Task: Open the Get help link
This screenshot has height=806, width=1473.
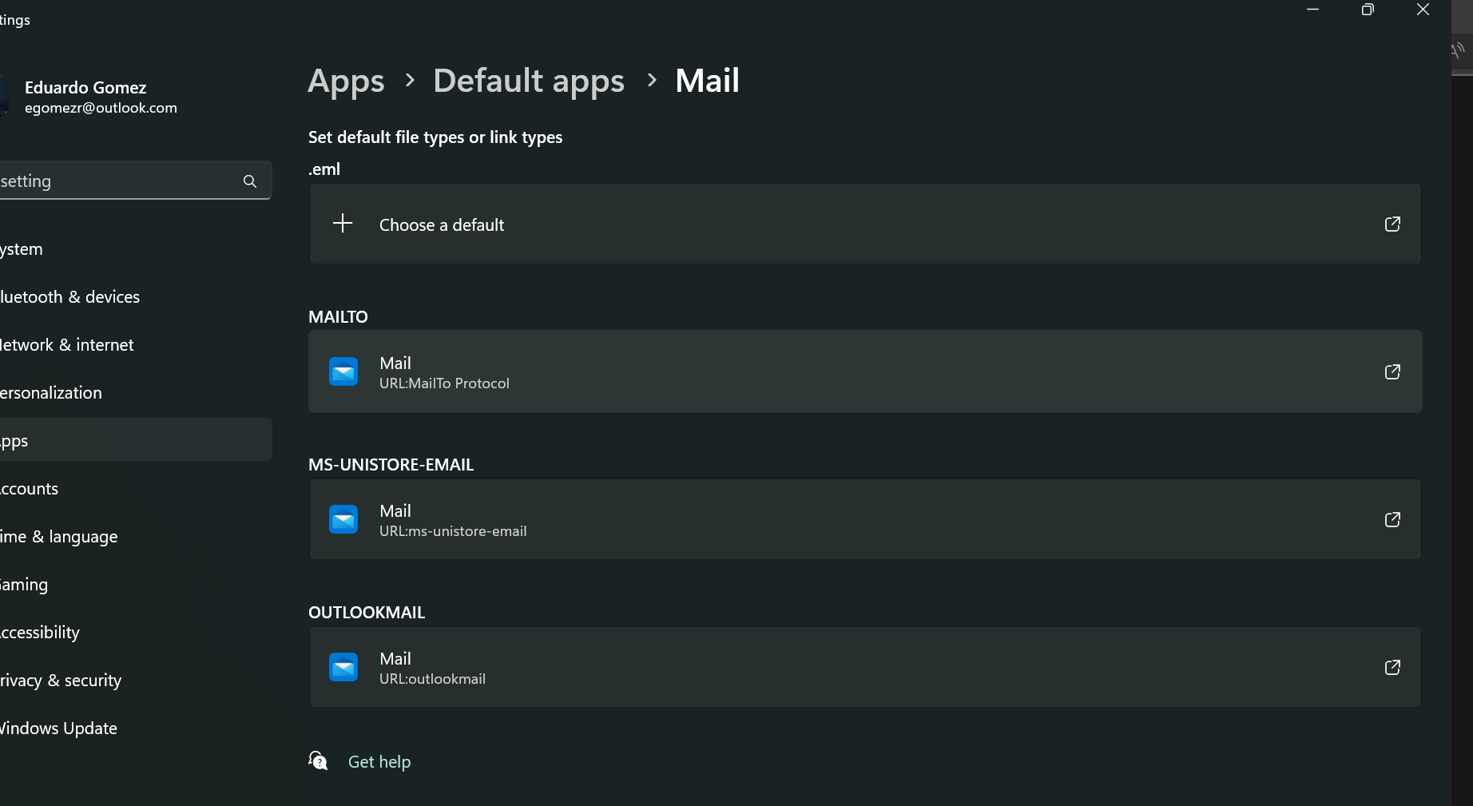Action: point(379,761)
